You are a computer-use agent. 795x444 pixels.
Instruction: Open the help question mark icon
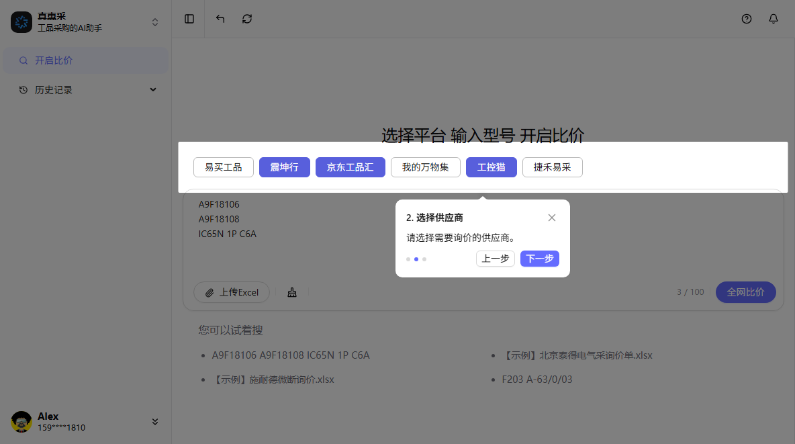(746, 19)
